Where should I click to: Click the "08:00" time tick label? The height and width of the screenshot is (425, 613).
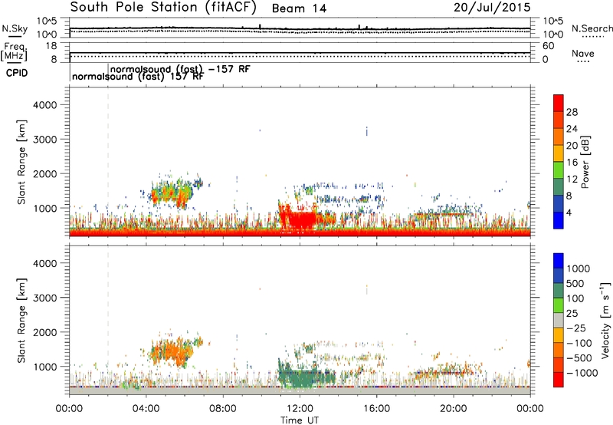pos(223,409)
